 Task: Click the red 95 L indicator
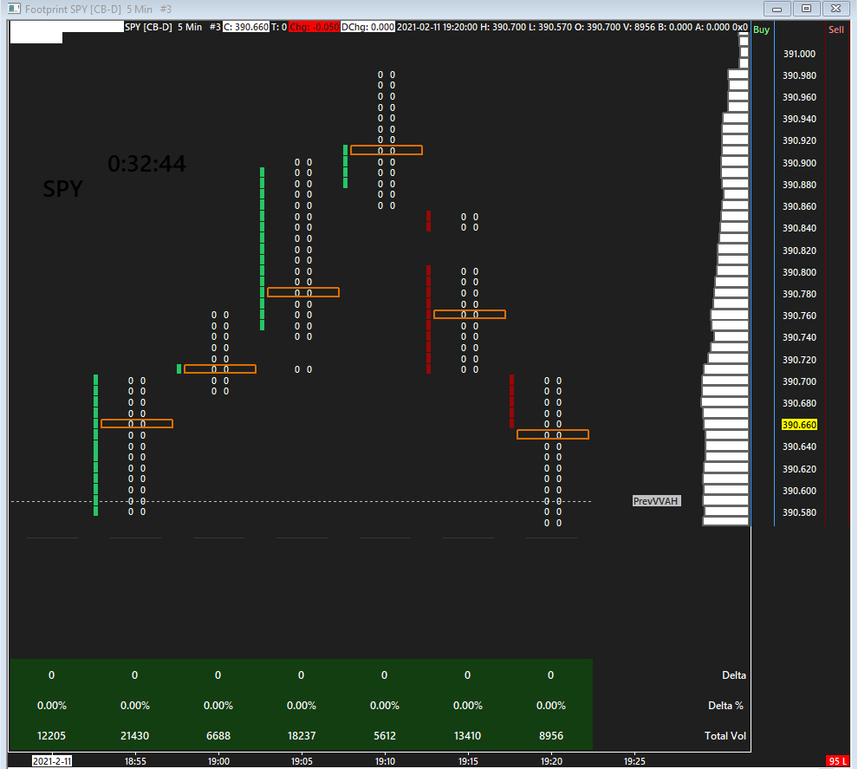pos(837,761)
